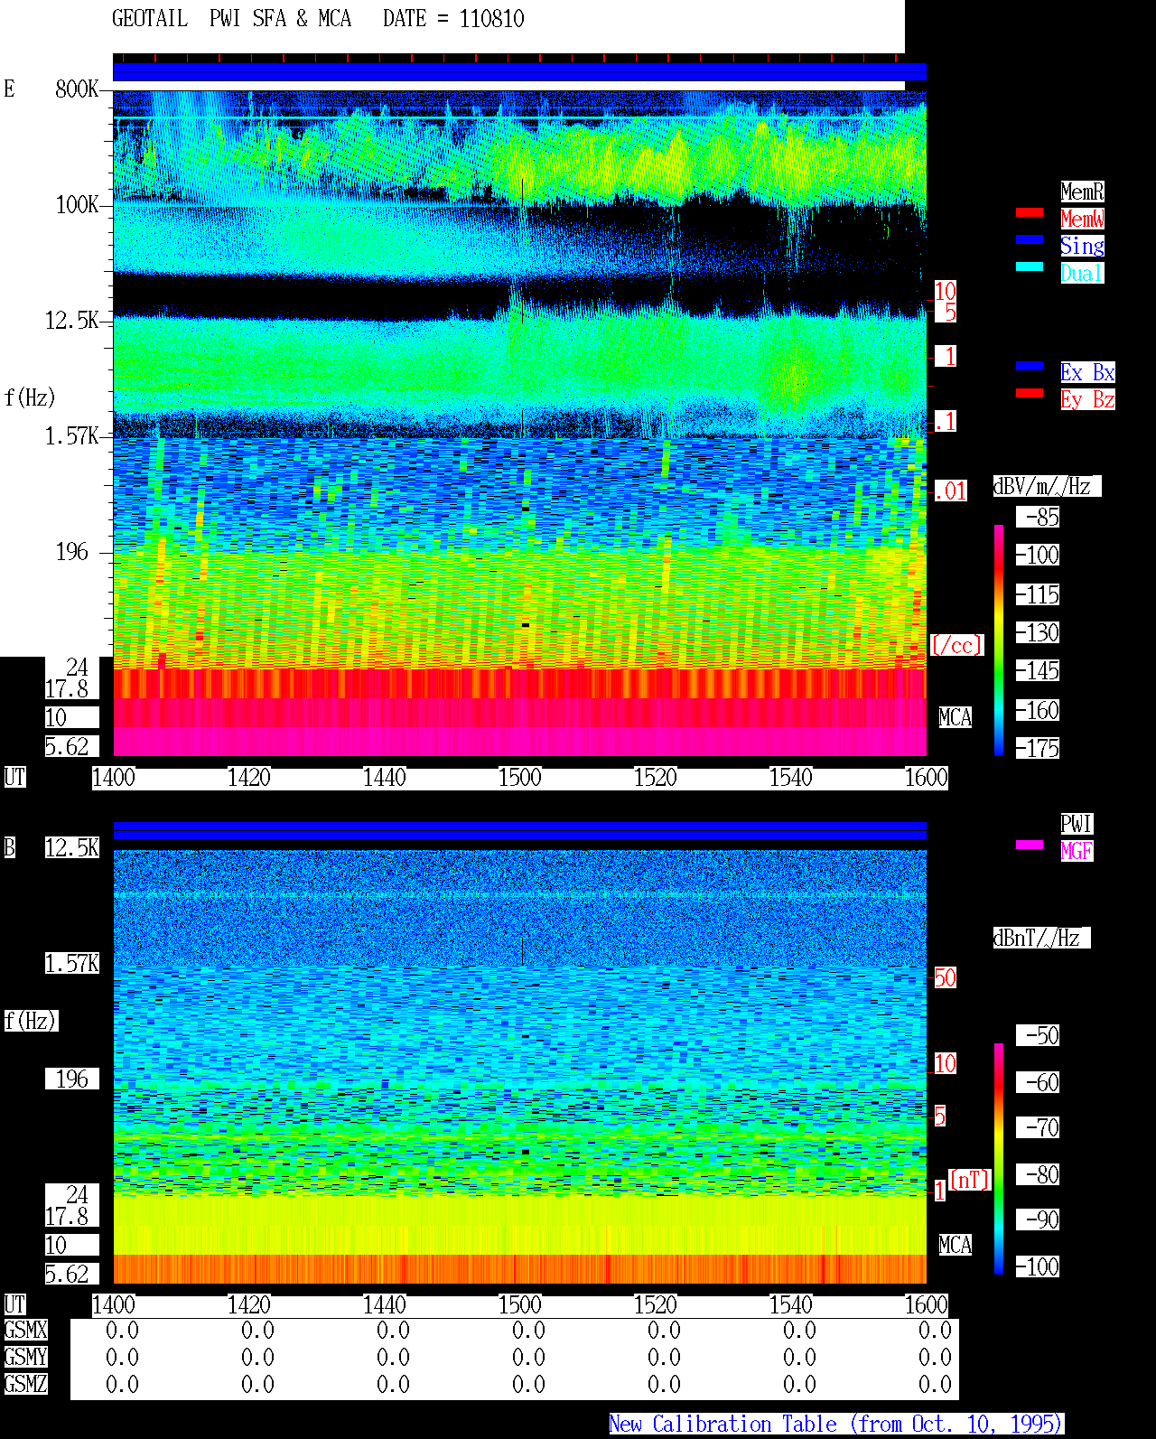Click the blue mode bar above E spectrogram
Viewport: 1156px width, 1439px height.
pyautogui.click(x=519, y=71)
